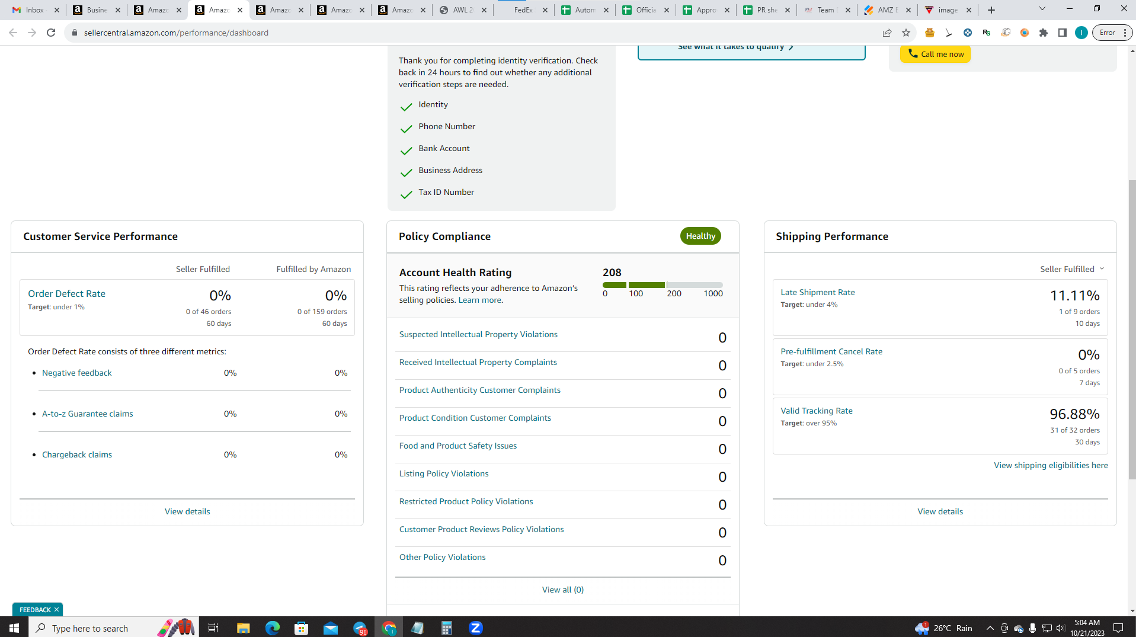Screen dimensions: 1136x637
Task: Open the notifications center icon
Action: [1119, 628]
